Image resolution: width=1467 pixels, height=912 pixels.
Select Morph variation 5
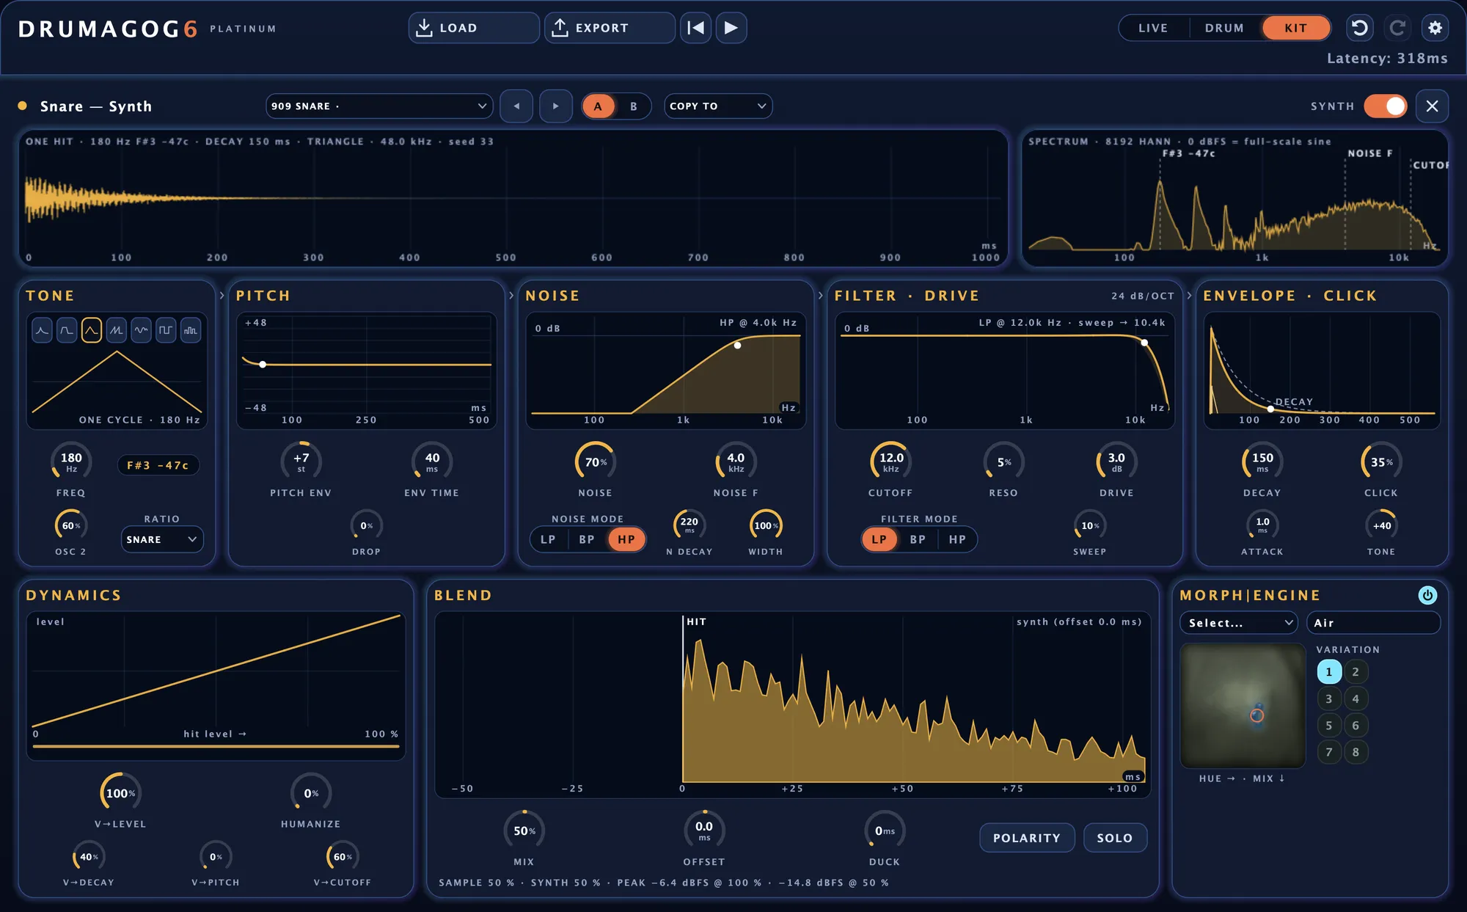coord(1329,726)
